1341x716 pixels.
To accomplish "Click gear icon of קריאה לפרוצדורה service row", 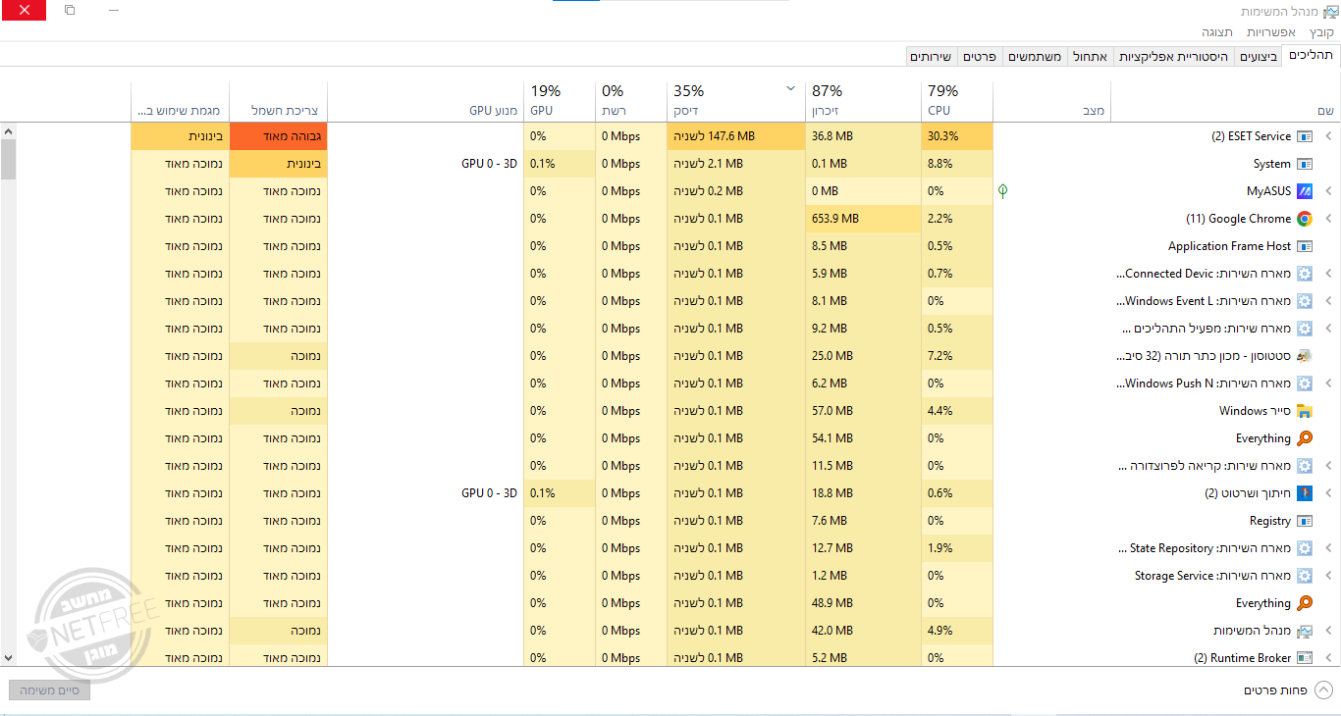I will tap(1305, 466).
